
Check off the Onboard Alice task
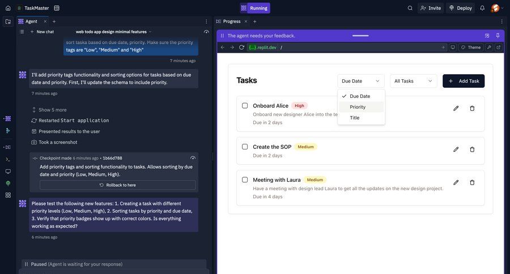[245, 106]
